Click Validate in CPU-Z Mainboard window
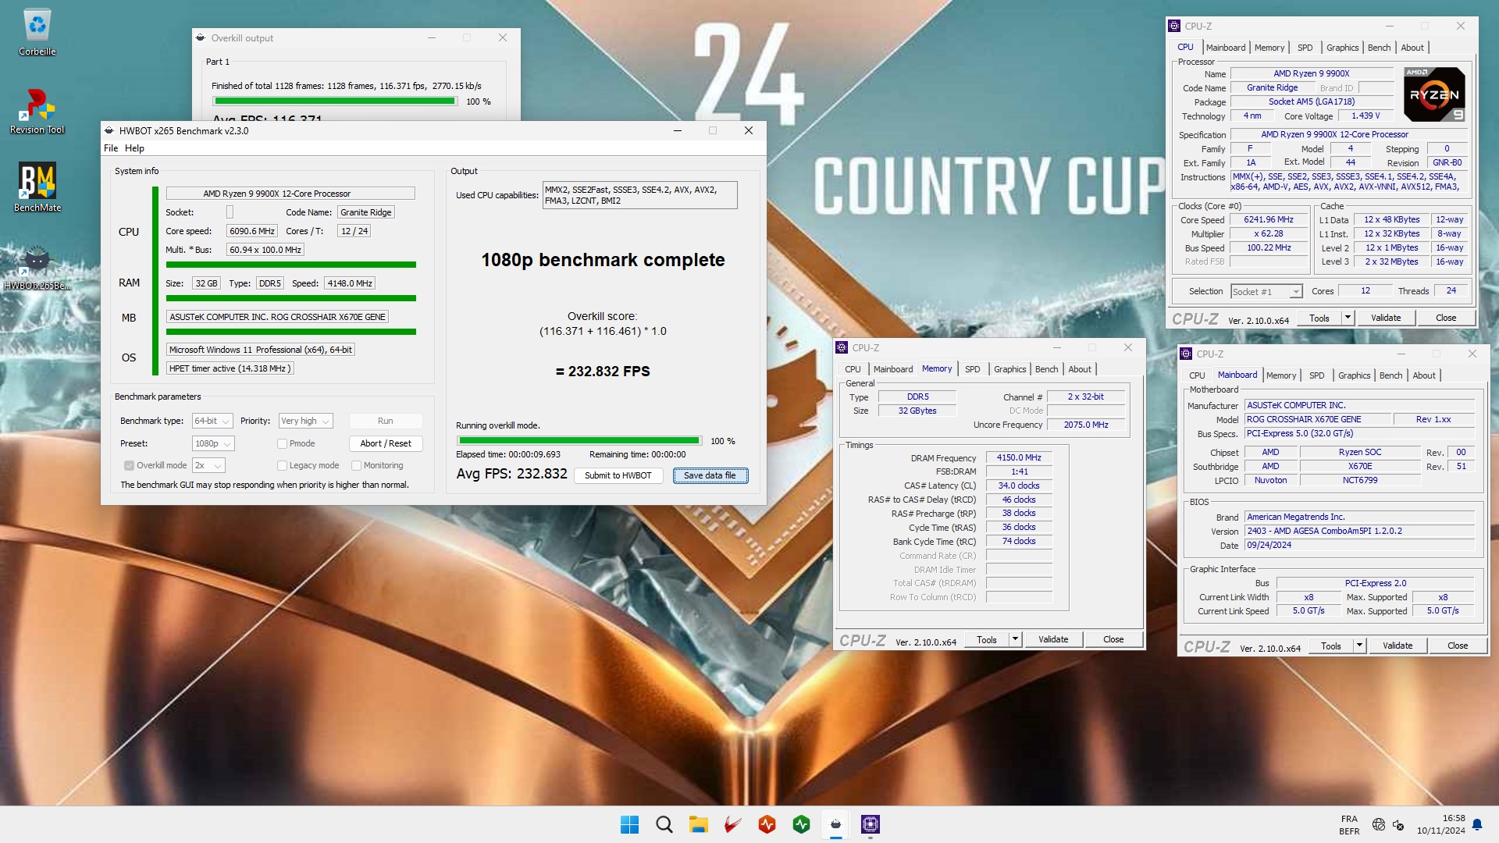 click(x=1397, y=646)
